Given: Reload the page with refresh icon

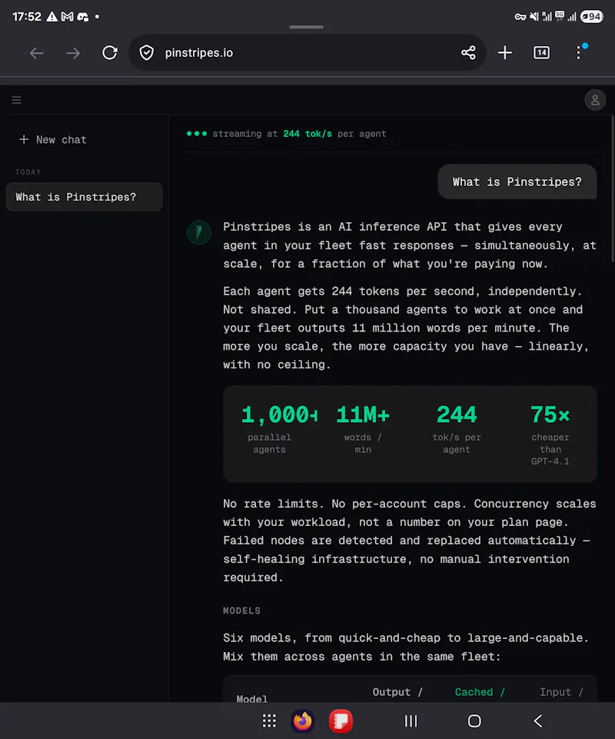Looking at the screenshot, I should pyautogui.click(x=110, y=53).
